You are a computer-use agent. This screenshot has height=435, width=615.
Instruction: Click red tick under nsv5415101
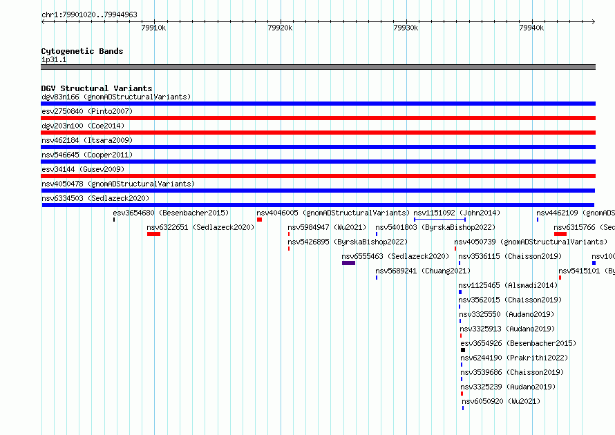tap(560, 278)
